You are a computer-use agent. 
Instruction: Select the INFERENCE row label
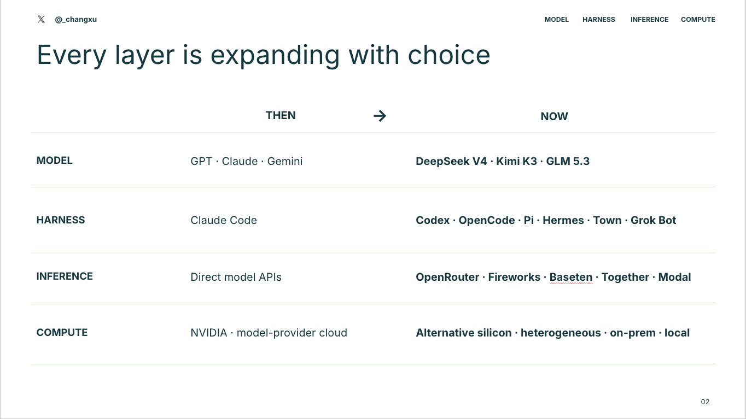pyautogui.click(x=65, y=276)
